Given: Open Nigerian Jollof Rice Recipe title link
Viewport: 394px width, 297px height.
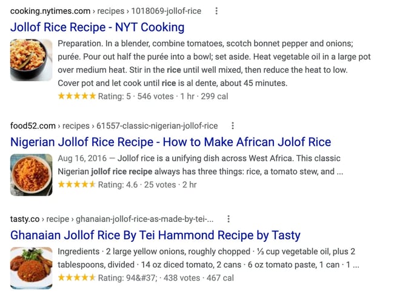Looking at the screenshot, I should point(171,142).
